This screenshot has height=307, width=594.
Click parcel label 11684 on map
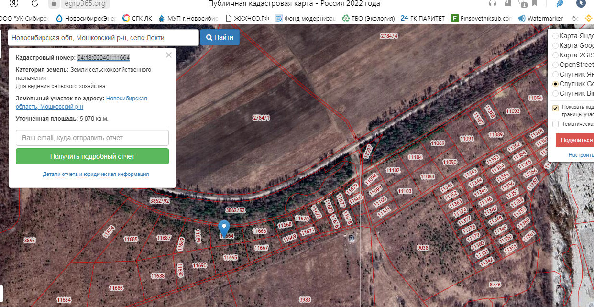64,300
